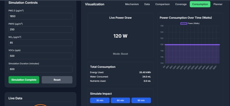The width and height of the screenshot is (230, 106).
Task: Select the Coverage tab
Action: coord(181,4)
